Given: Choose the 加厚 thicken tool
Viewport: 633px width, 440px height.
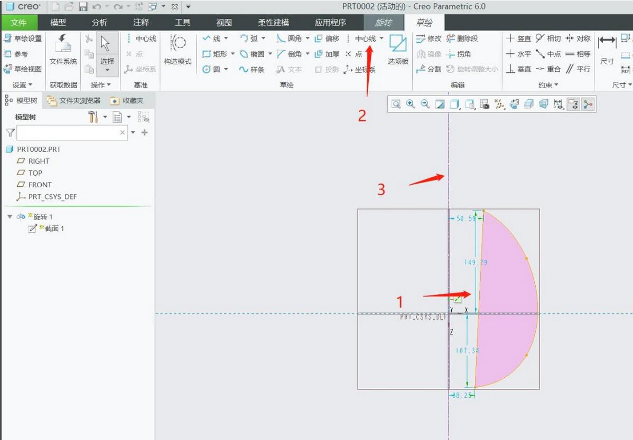Looking at the screenshot, I should [x=327, y=54].
